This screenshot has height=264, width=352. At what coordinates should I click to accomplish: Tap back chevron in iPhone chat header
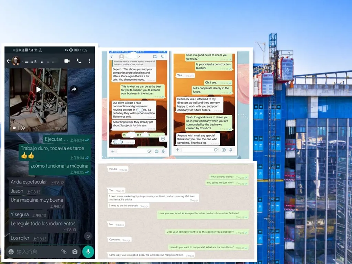112,57
